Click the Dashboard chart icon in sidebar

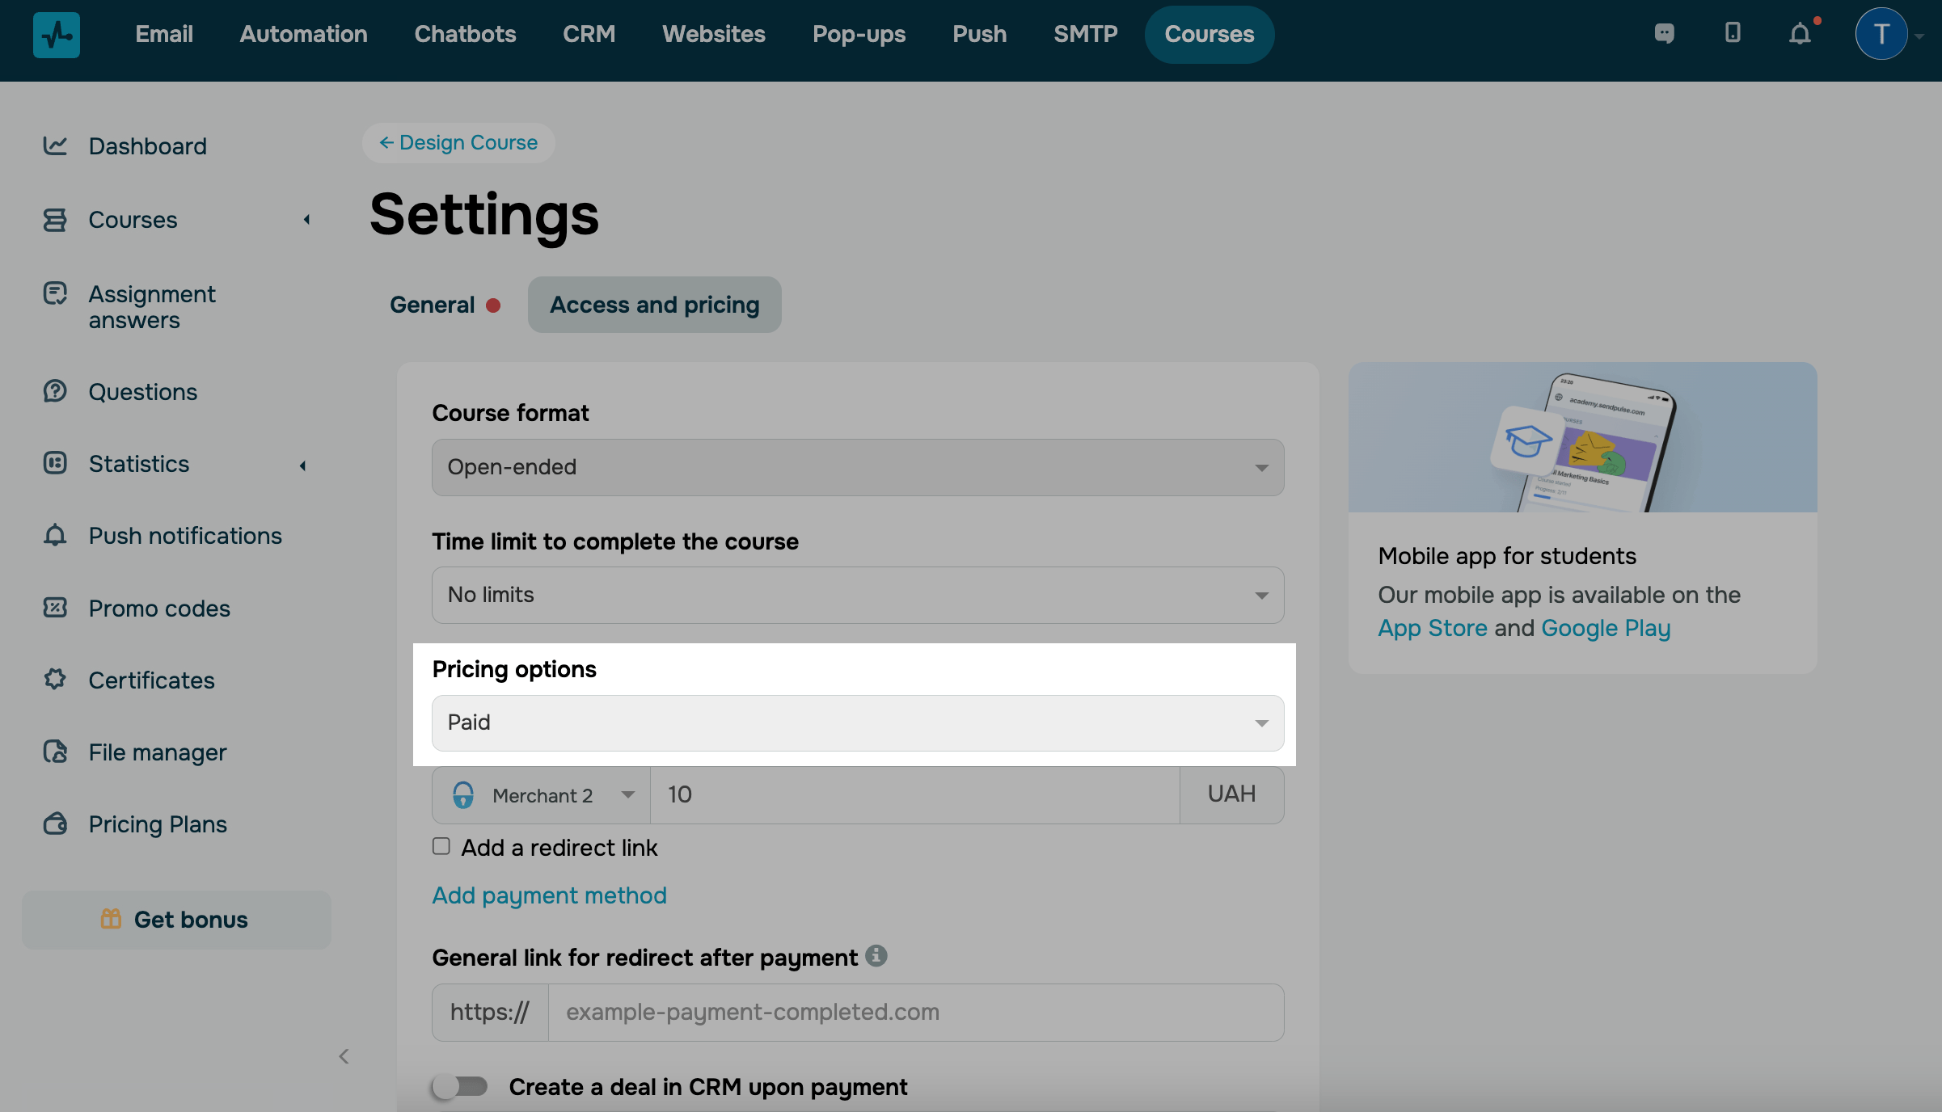pyautogui.click(x=55, y=145)
